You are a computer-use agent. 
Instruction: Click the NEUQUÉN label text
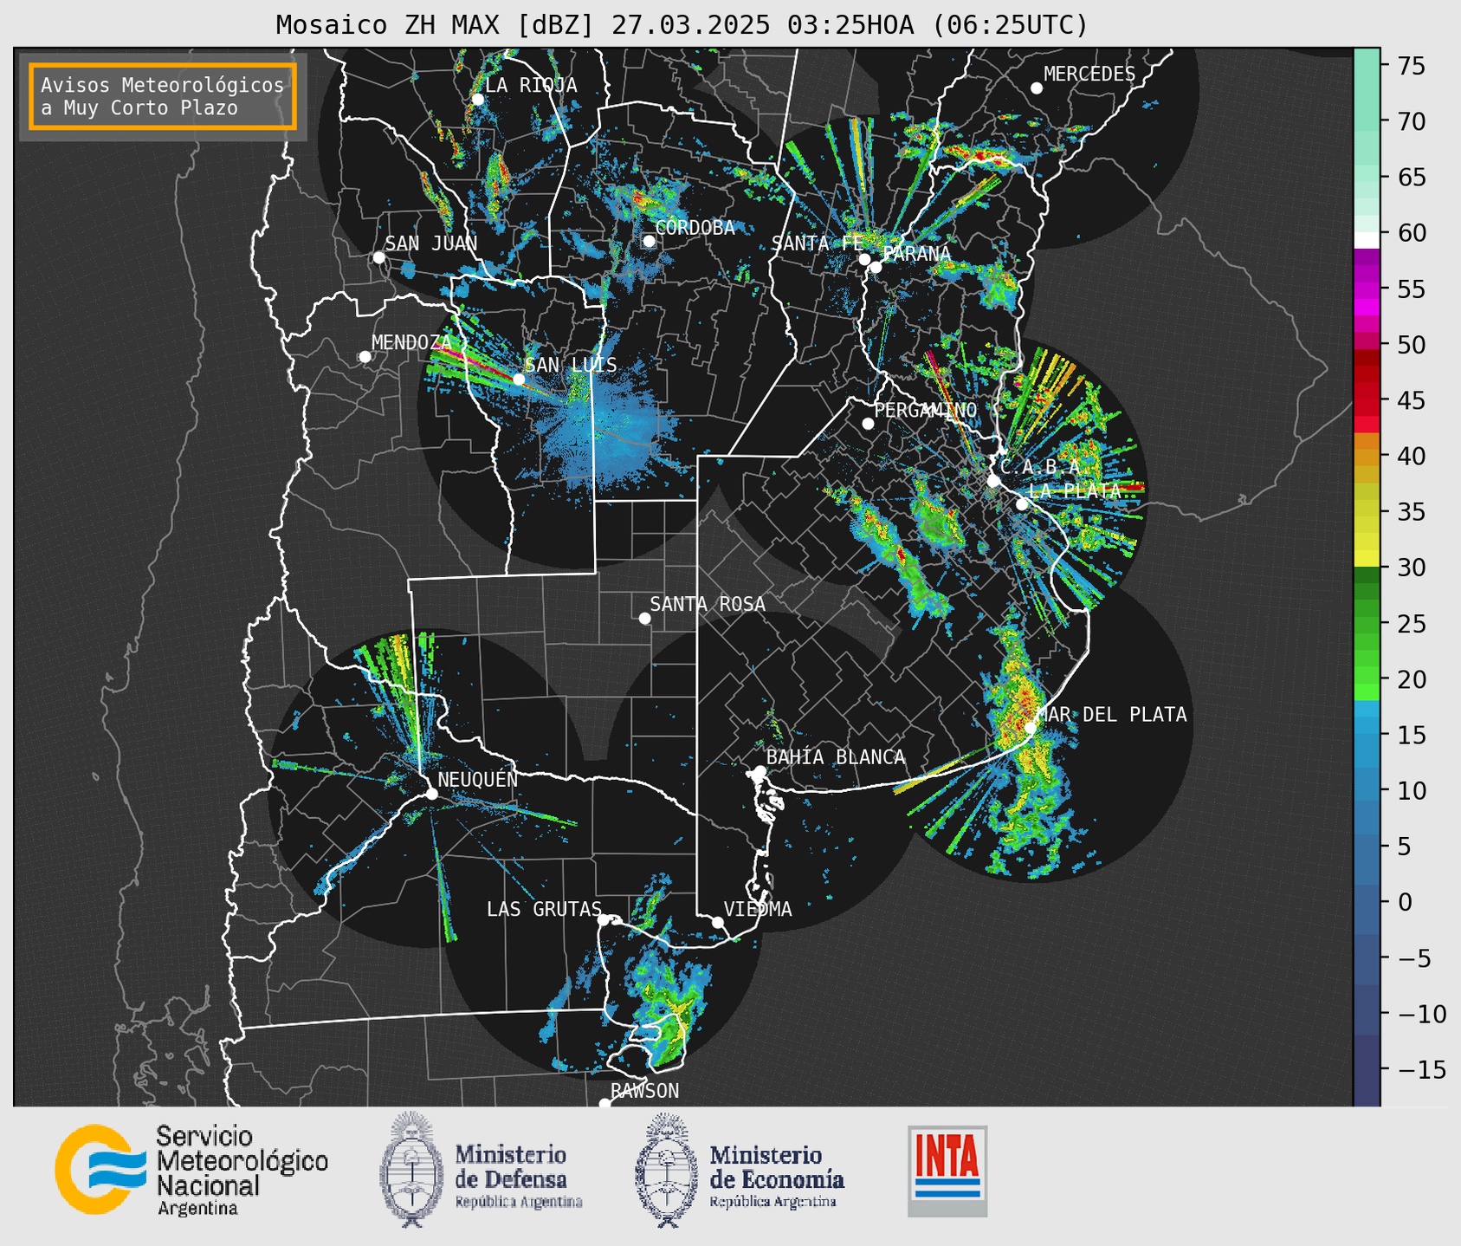(x=478, y=779)
